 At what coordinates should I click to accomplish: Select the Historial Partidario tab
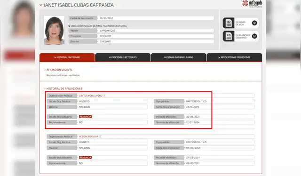point(67,57)
